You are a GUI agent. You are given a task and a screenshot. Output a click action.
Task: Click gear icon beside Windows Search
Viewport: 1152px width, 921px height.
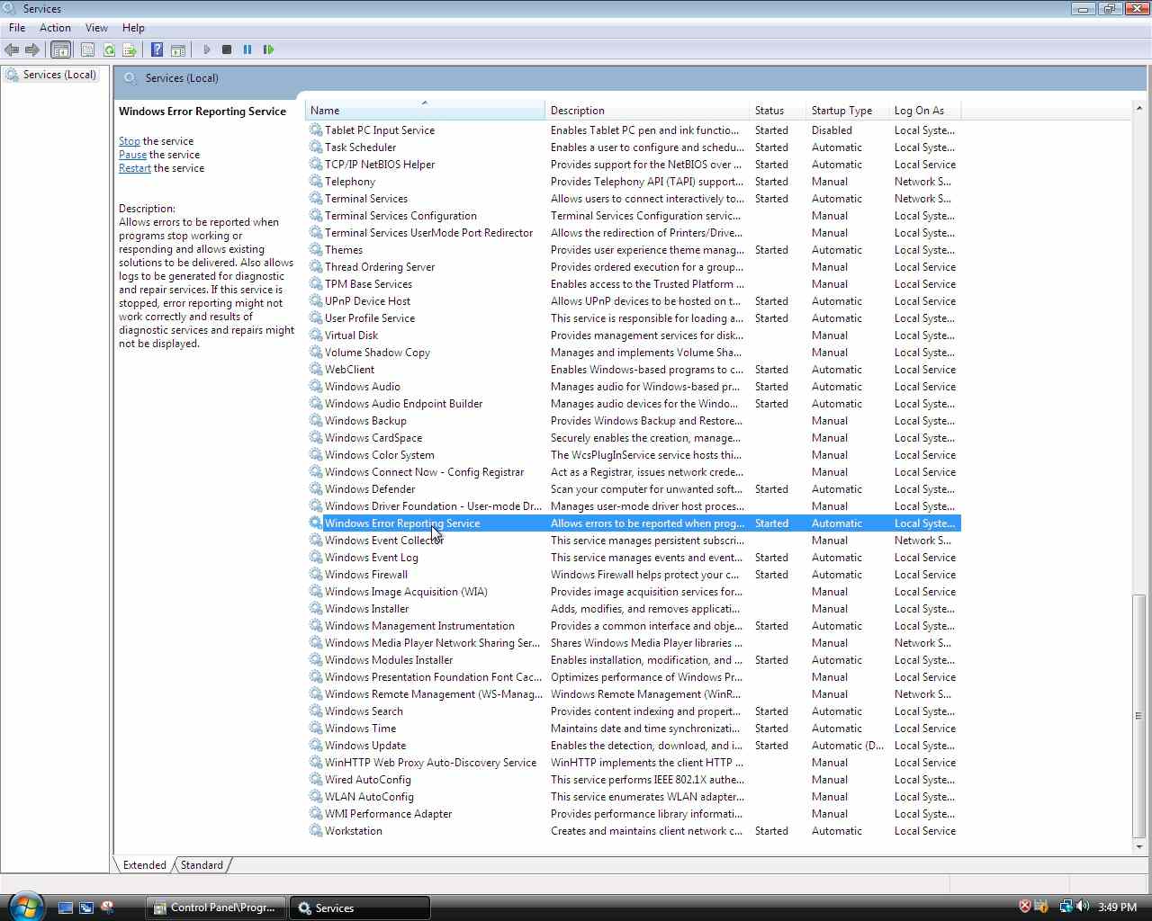pyautogui.click(x=316, y=711)
